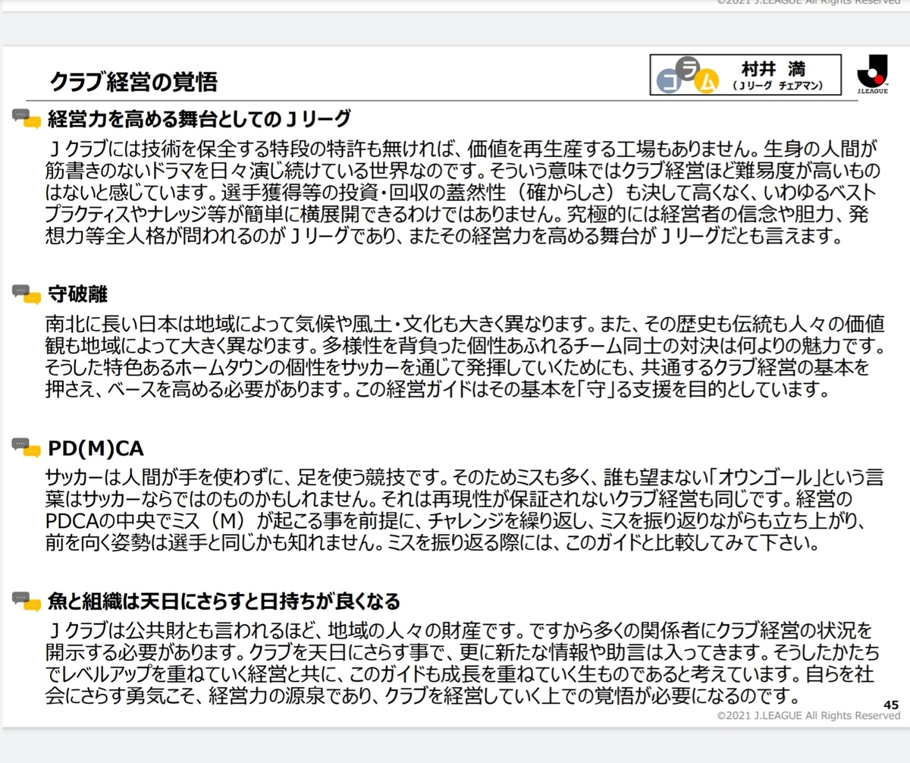Click line starting そうした特色あるホームタウン

pos(457,369)
